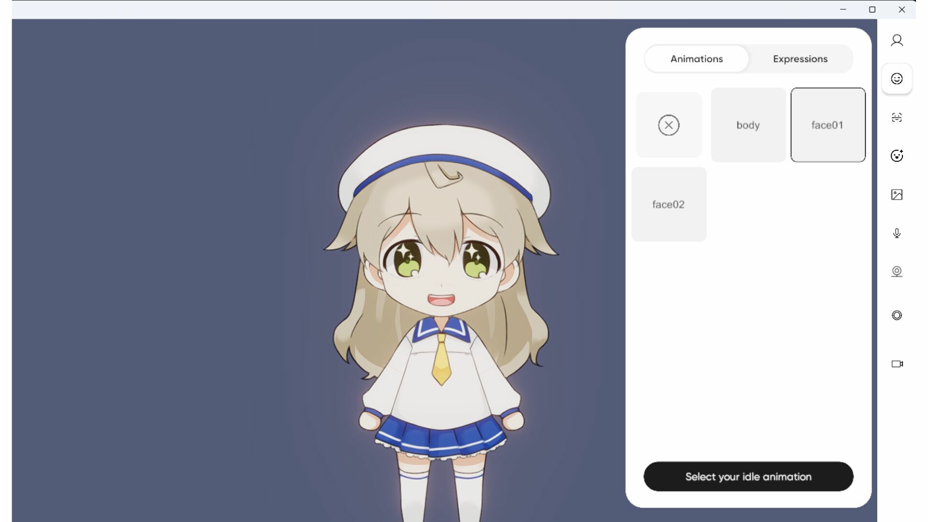Mute the microphone in the sidebar
This screenshot has width=928, height=522.
click(x=897, y=233)
